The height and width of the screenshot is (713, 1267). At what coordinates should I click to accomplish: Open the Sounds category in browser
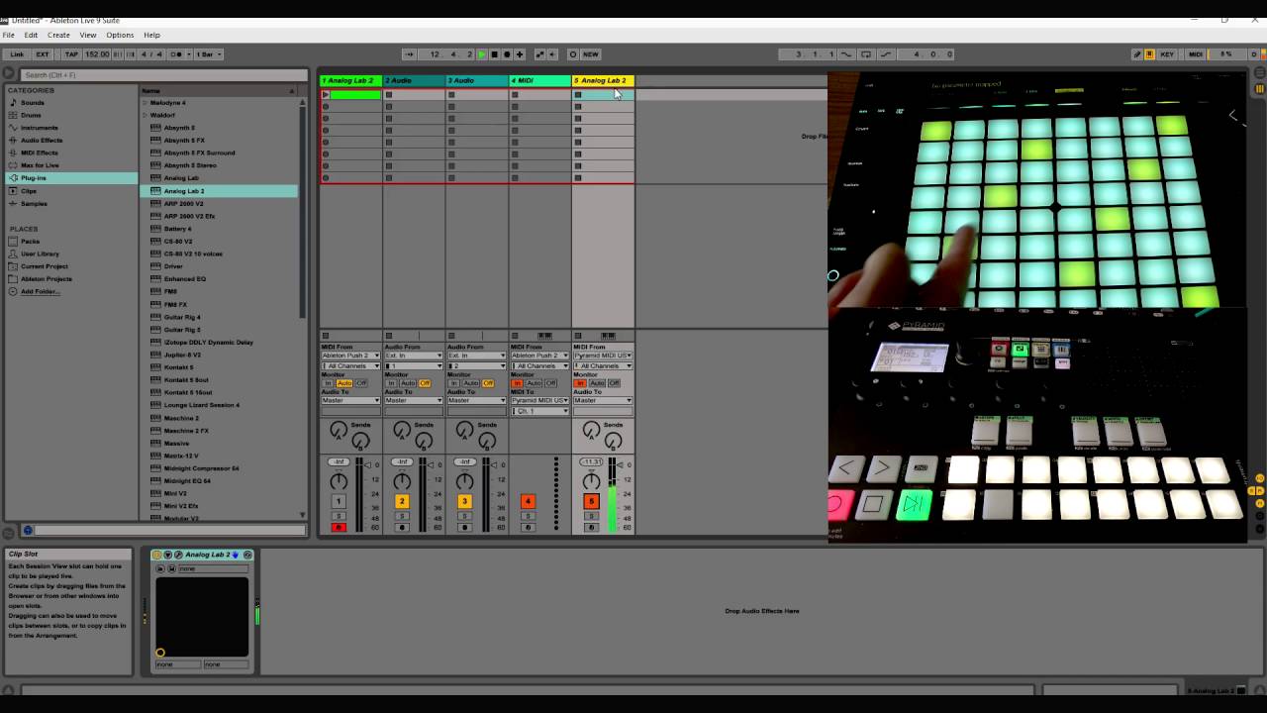point(33,103)
